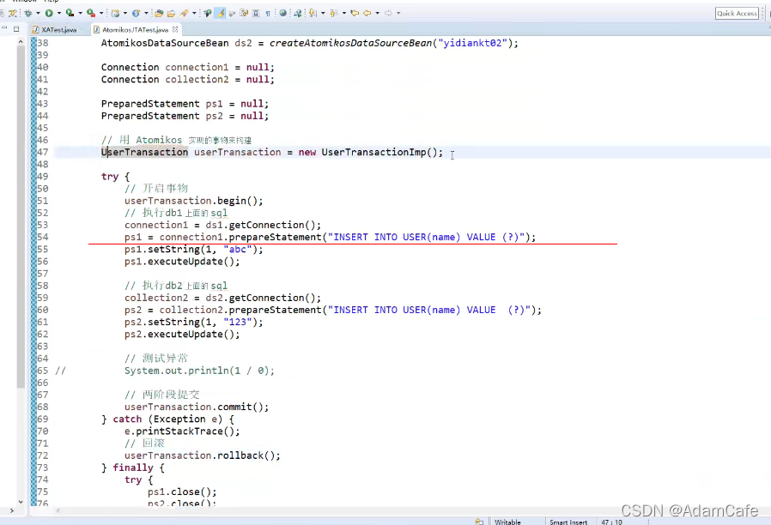The image size is (771, 525).
Task: Click line number 49 in gutter
Action: [43, 177]
